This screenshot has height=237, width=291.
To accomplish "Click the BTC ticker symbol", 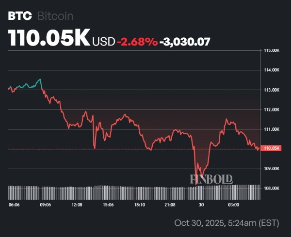I will (x=20, y=16).
